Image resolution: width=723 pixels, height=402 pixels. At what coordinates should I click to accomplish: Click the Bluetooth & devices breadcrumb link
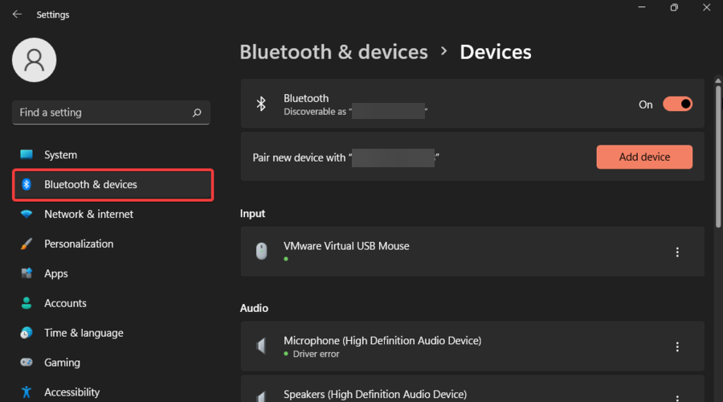point(334,51)
